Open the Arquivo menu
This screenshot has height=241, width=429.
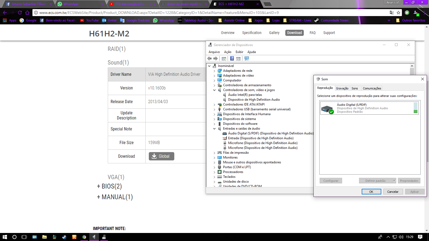[214, 52]
